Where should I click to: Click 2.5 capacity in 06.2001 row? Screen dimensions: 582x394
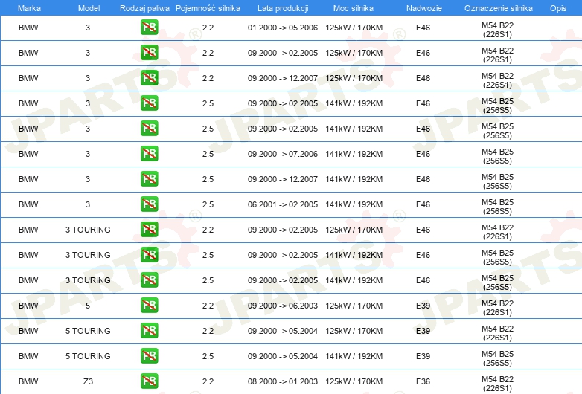[x=208, y=204]
